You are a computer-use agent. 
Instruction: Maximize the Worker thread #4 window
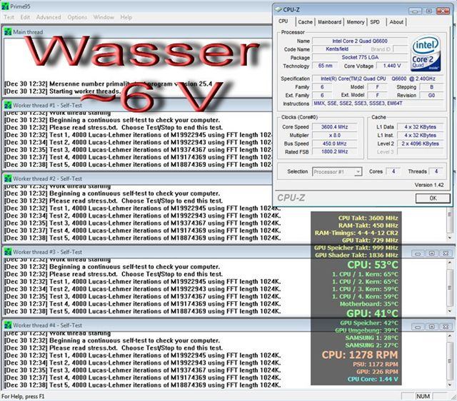click(x=431, y=327)
